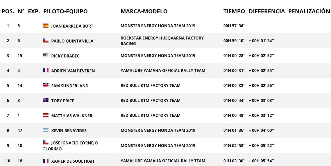Sort by the POS. column header
Viewport: 331px width, 166px height.
(x=8, y=11)
